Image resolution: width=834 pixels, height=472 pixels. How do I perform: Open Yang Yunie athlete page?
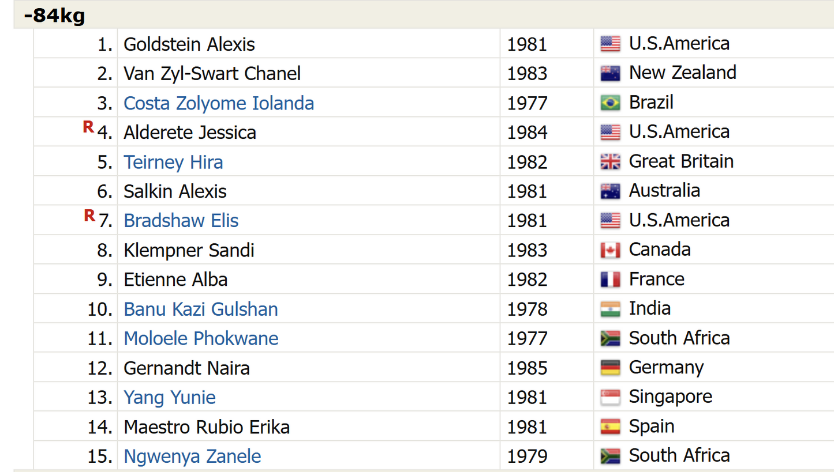pos(170,397)
